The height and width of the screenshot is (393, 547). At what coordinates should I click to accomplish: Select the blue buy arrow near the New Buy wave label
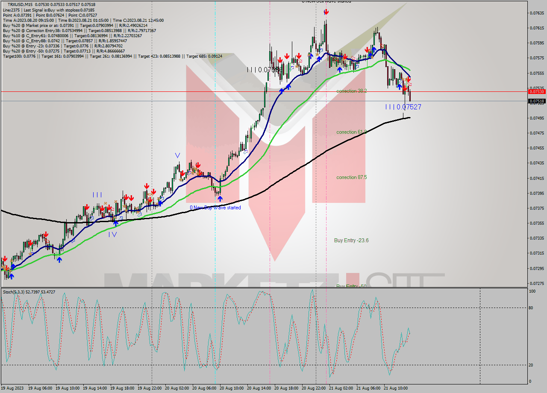[220, 198]
